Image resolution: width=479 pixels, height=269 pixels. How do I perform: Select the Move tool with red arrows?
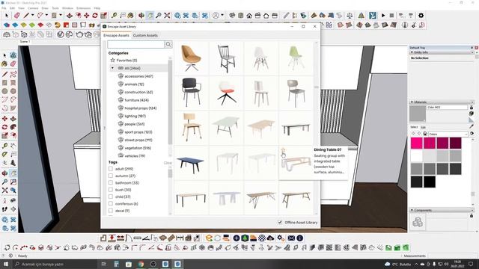[87, 15]
